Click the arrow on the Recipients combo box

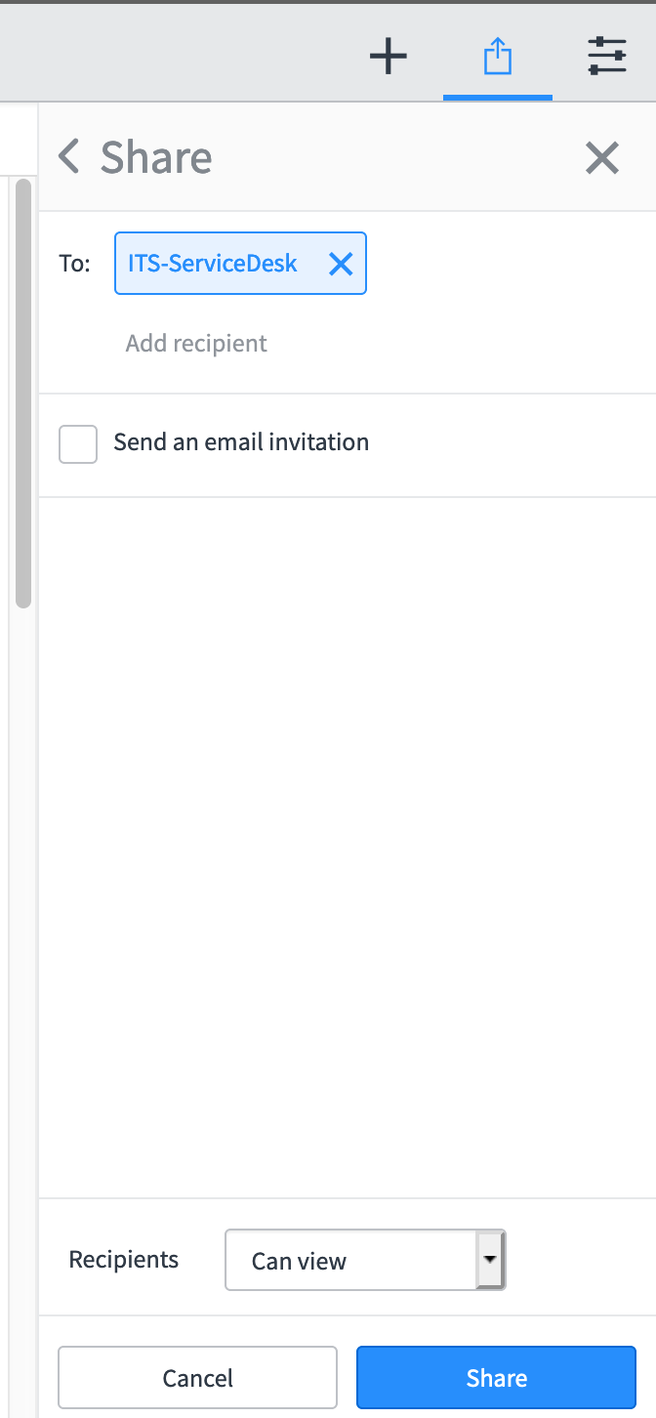[490, 1260]
